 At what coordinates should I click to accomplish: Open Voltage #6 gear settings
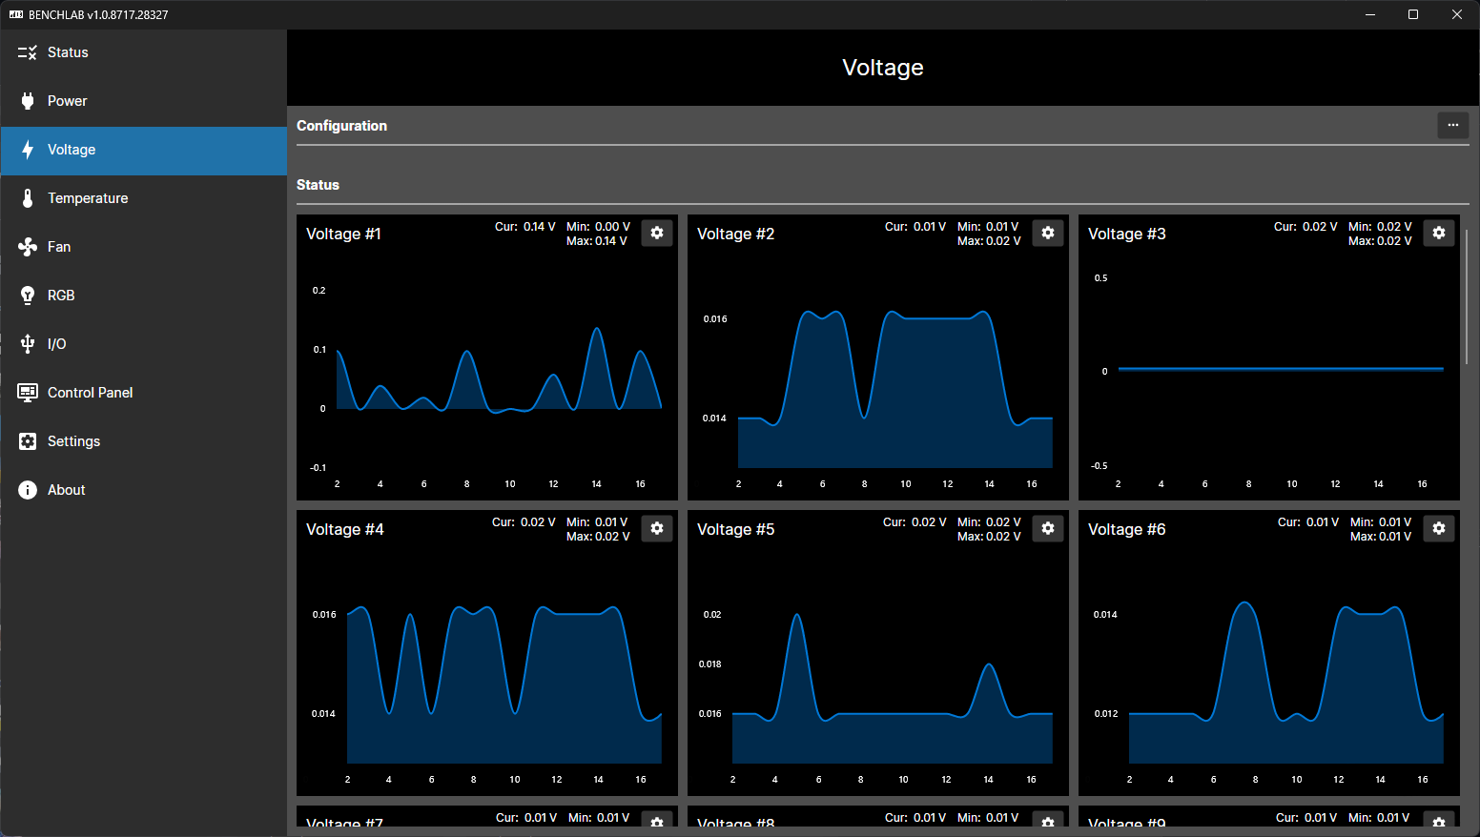click(1439, 529)
